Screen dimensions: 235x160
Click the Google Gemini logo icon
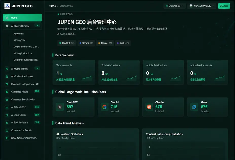click(x=104, y=107)
